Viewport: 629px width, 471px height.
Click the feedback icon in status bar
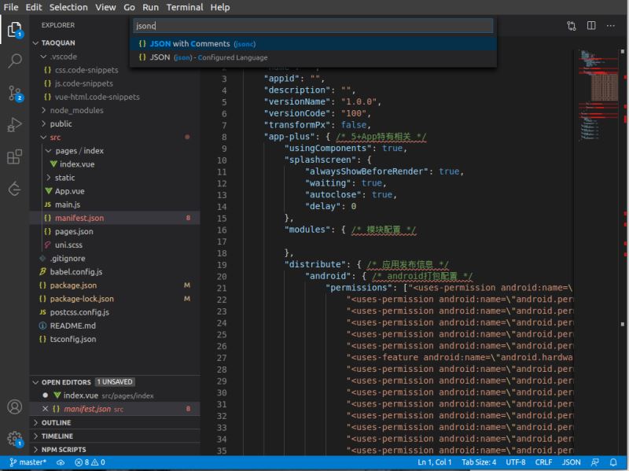pyautogui.click(x=595, y=462)
